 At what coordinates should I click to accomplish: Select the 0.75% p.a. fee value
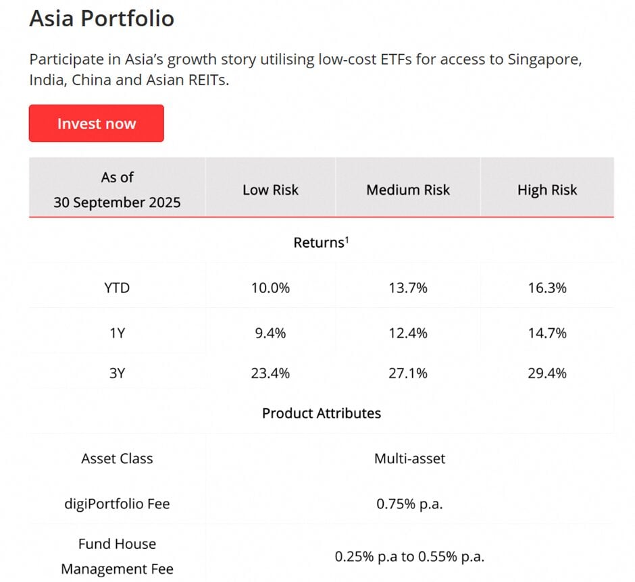(409, 504)
